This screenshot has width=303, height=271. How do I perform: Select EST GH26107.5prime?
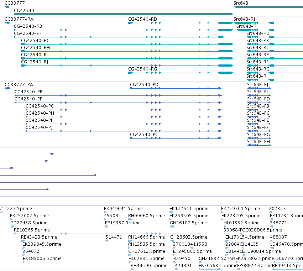coord(188,223)
